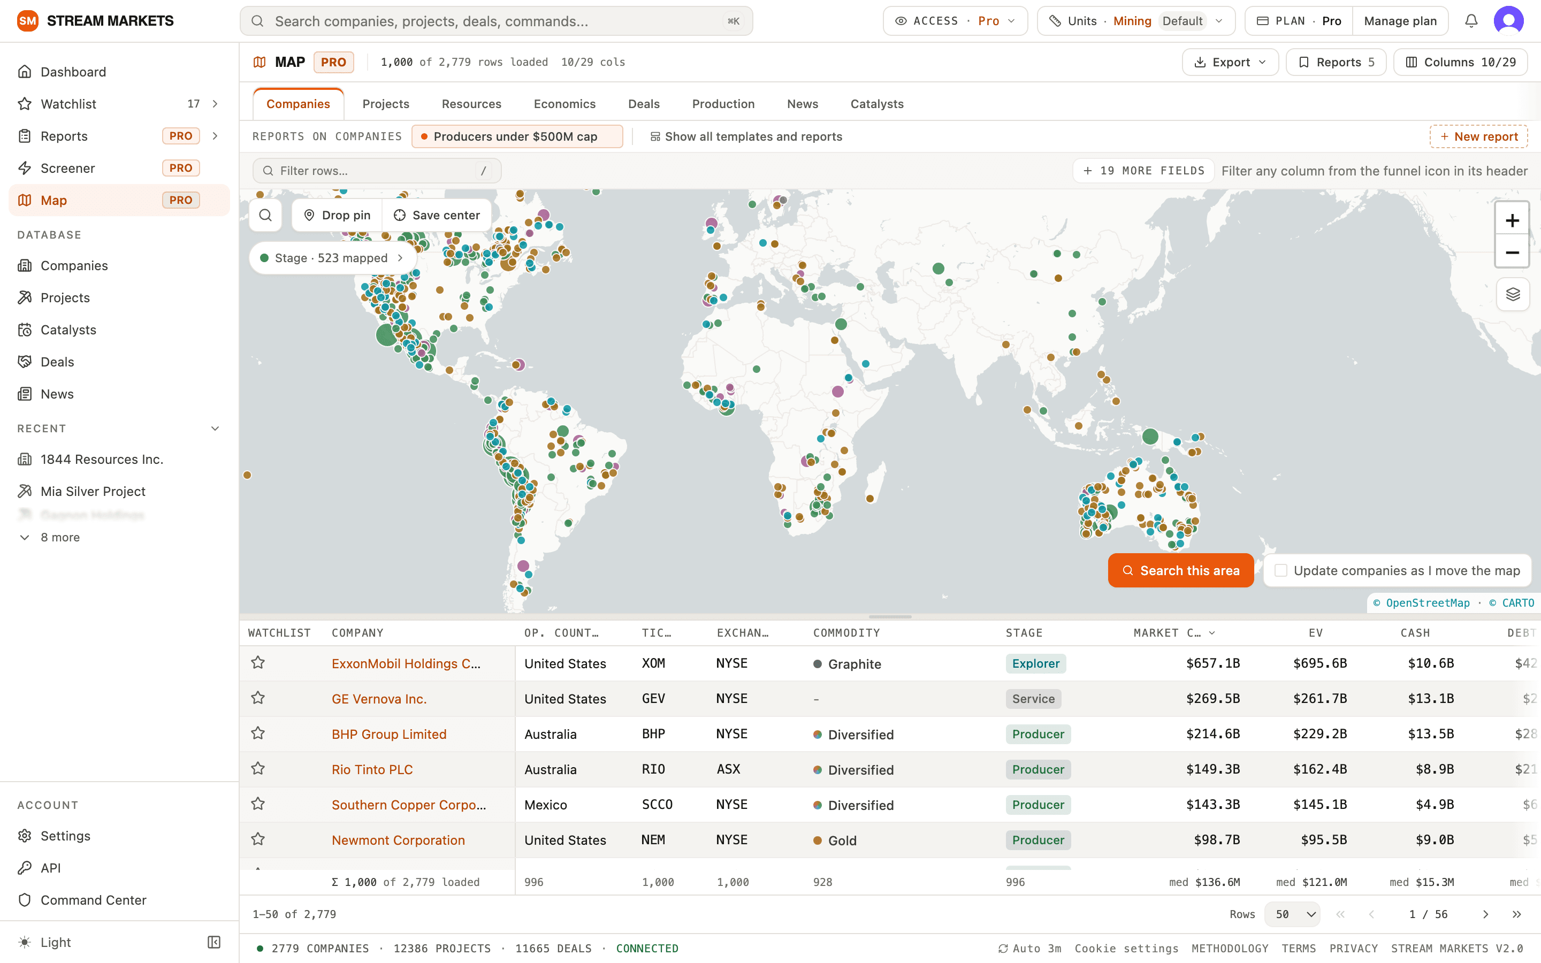The image size is (1541, 963).
Task: Click the Graphite commodity color dot
Action: tap(817, 663)
